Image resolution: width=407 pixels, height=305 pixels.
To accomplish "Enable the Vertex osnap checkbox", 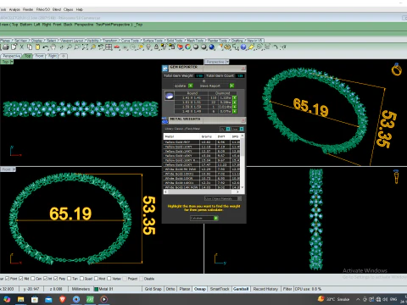I will pos(109,279).
